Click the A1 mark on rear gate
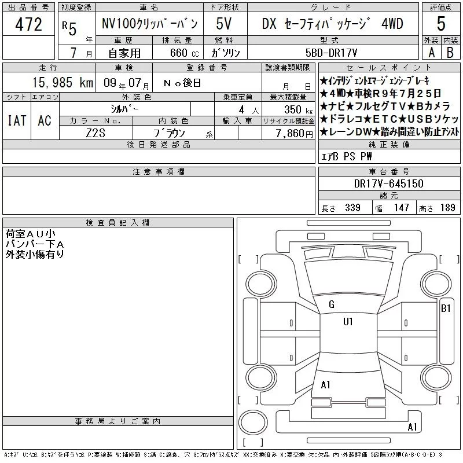The image size is (463, 463). [325, 385]
